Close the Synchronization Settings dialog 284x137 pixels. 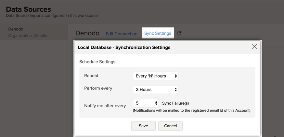[254, 47]
